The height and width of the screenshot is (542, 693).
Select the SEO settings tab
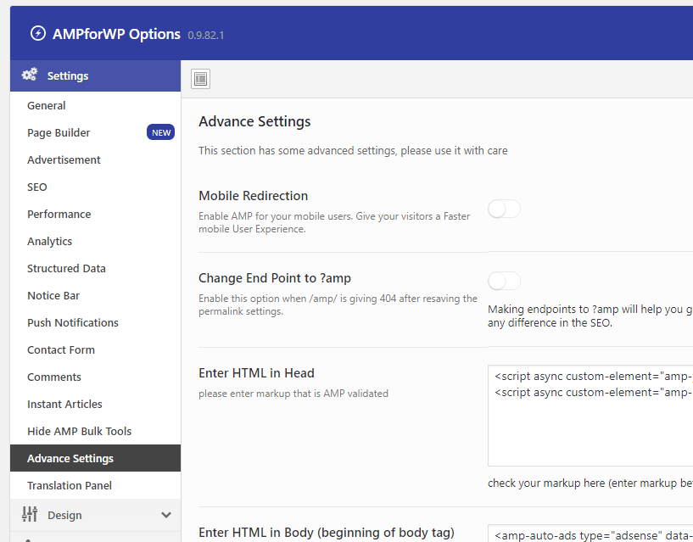click(37, 187)
